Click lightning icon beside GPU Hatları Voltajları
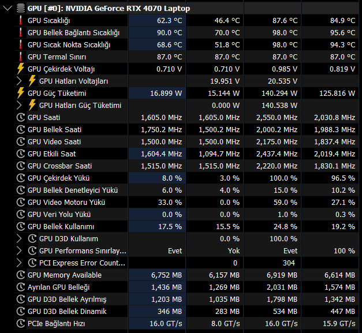 click(32, 81)
